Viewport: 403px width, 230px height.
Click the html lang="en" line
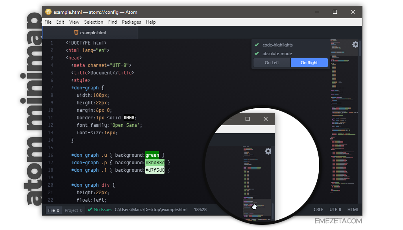click(x=88, y=50)
